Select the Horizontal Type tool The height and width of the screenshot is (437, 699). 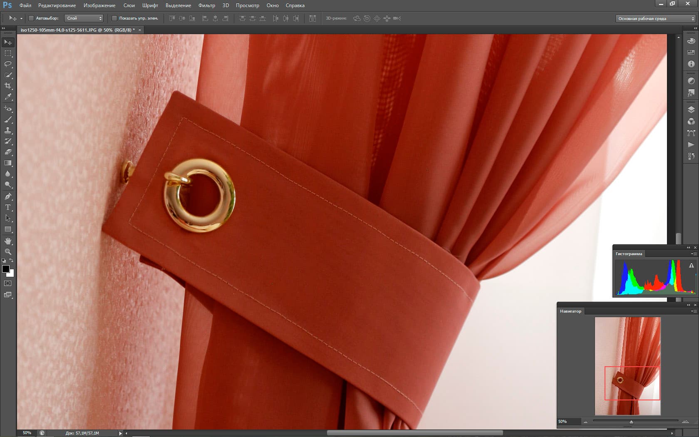click(x=8, y=207)
